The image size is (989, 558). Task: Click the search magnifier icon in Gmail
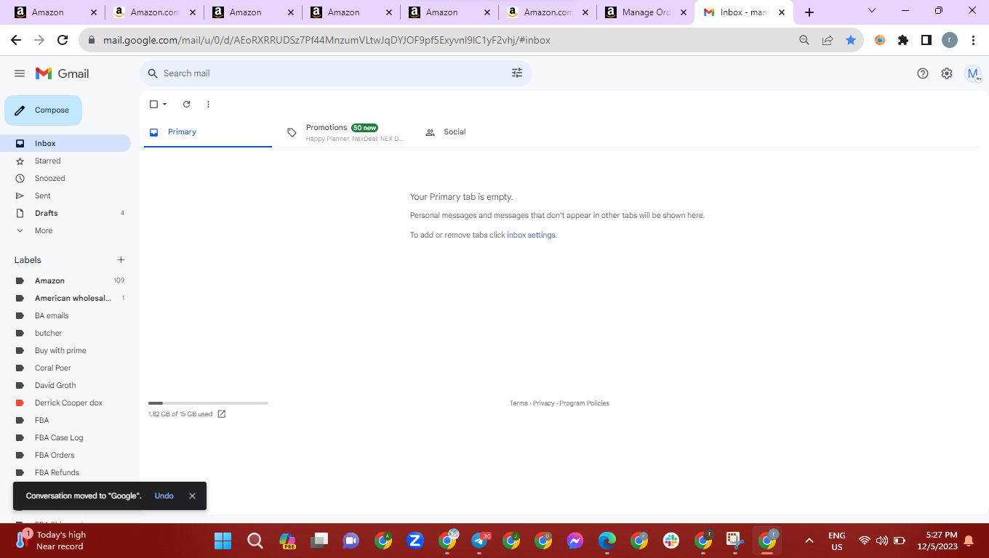click(x=153, y=73)
